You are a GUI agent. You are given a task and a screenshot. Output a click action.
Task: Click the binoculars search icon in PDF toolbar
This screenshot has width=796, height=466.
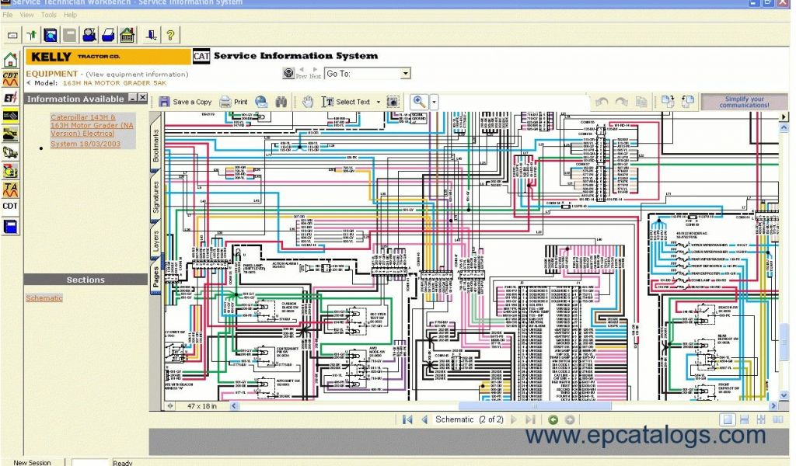281,102
